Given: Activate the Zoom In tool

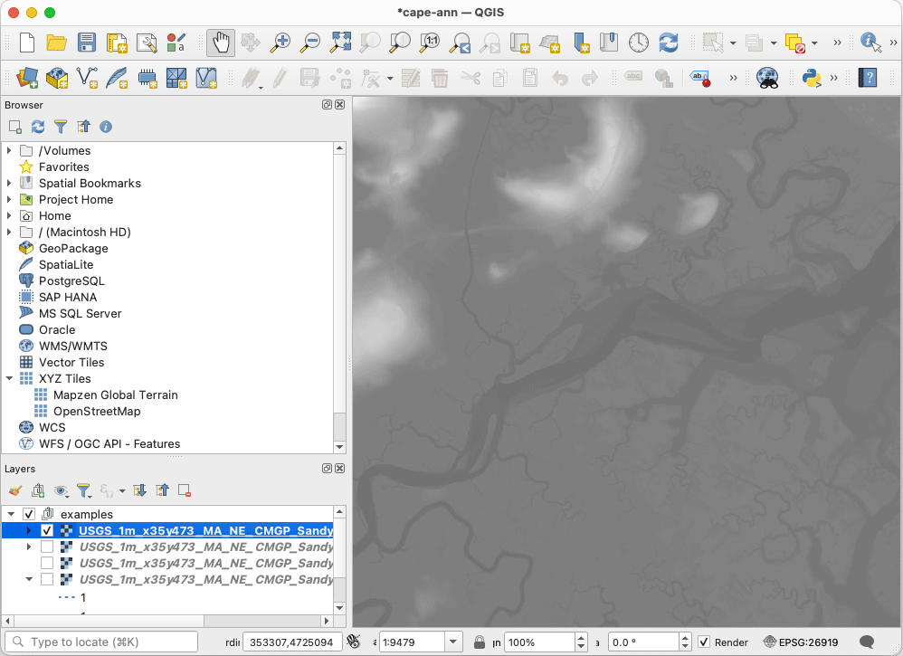Looking at the screenshot, I should tap(280, 43).
